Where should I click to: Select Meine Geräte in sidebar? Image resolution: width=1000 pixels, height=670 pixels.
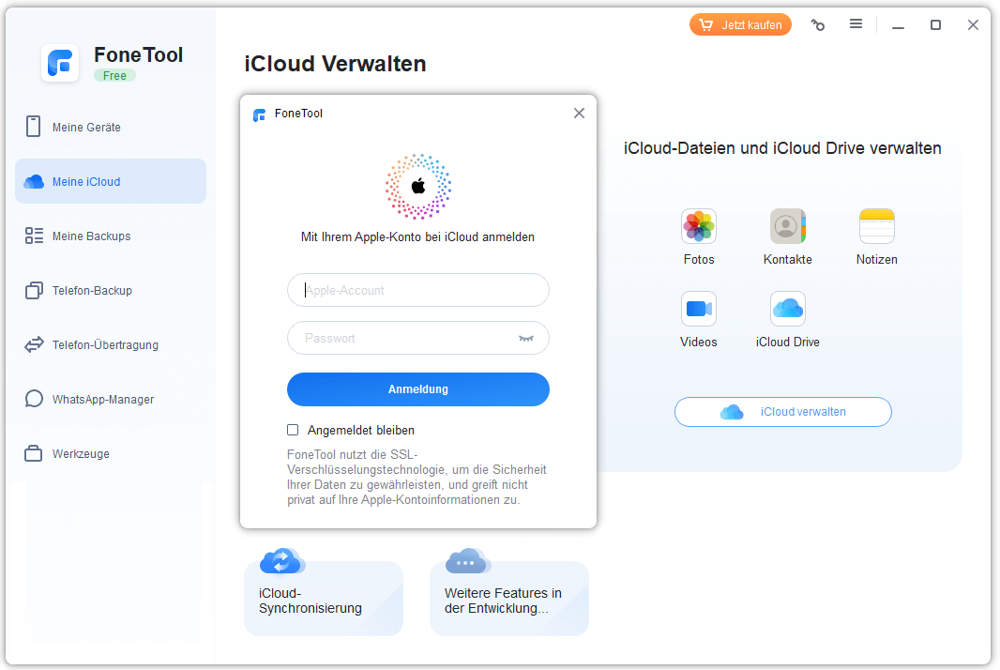pyautogui.click(x=86, y=128)
